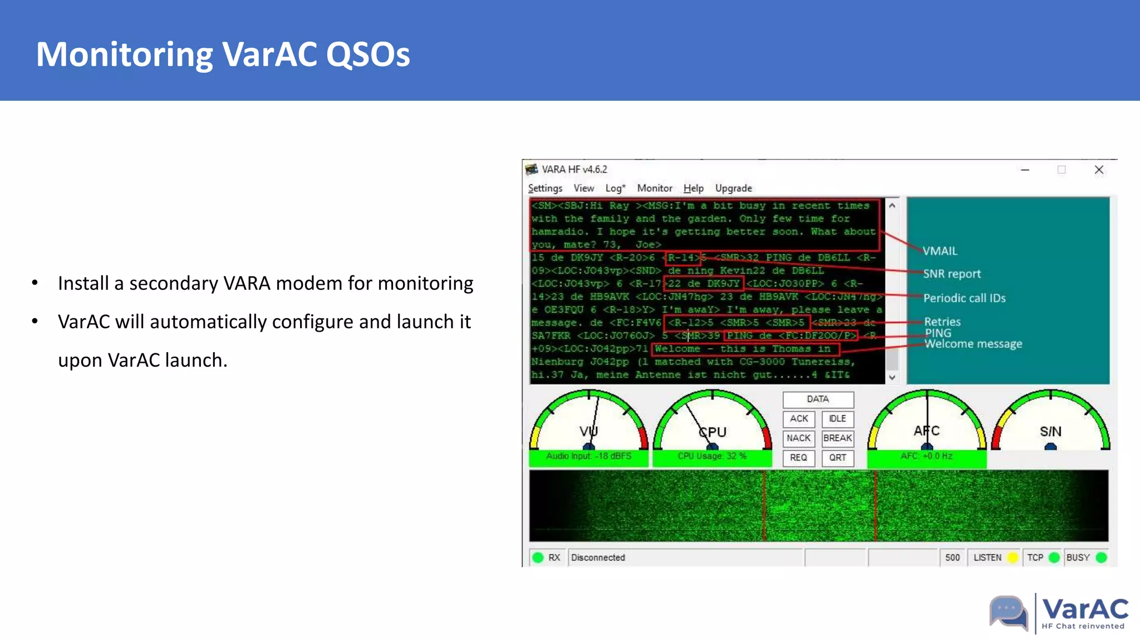Image resolution: width=1140 pixels, height=641 pixels.
Task: Click the VU meter gauge
Action: click(x=588, y=423)
